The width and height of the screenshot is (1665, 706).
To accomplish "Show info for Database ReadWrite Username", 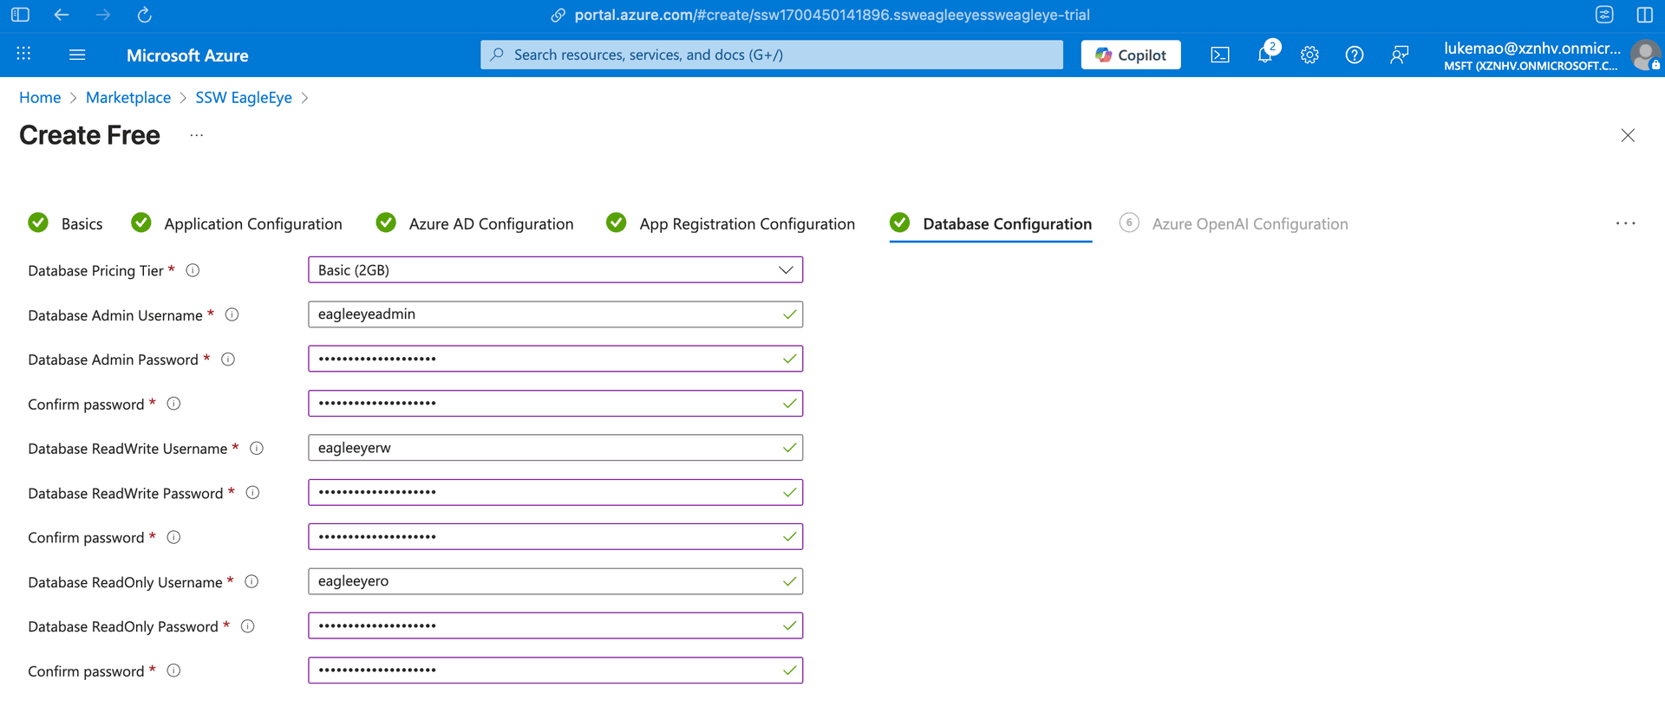I will (x=257, y=448).
